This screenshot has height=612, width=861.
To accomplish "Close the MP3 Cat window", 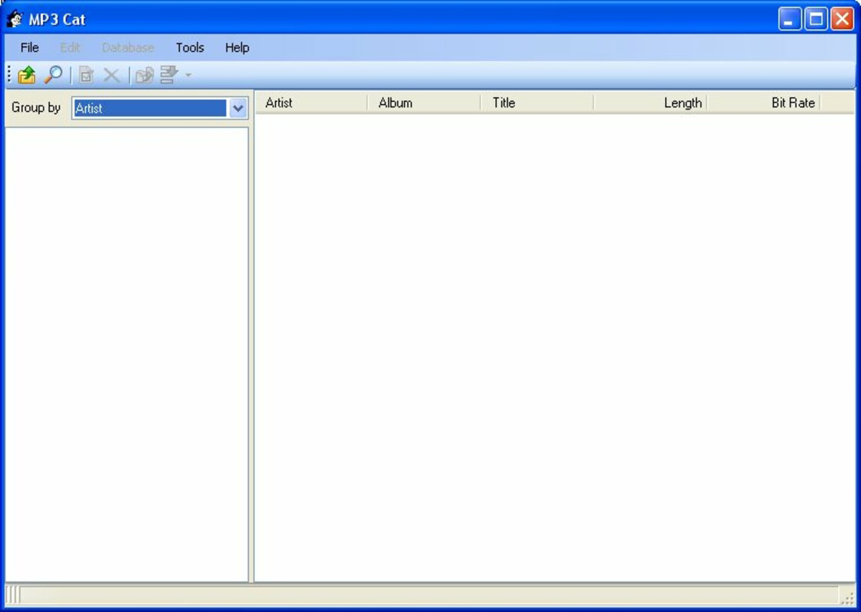I will (x=843, y=19).
